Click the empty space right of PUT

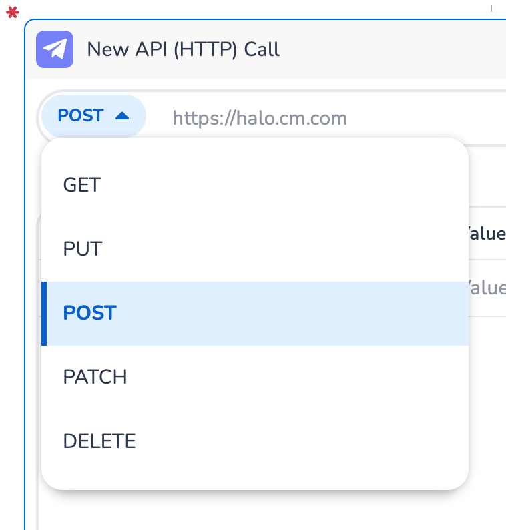click(x=300, y=249)
